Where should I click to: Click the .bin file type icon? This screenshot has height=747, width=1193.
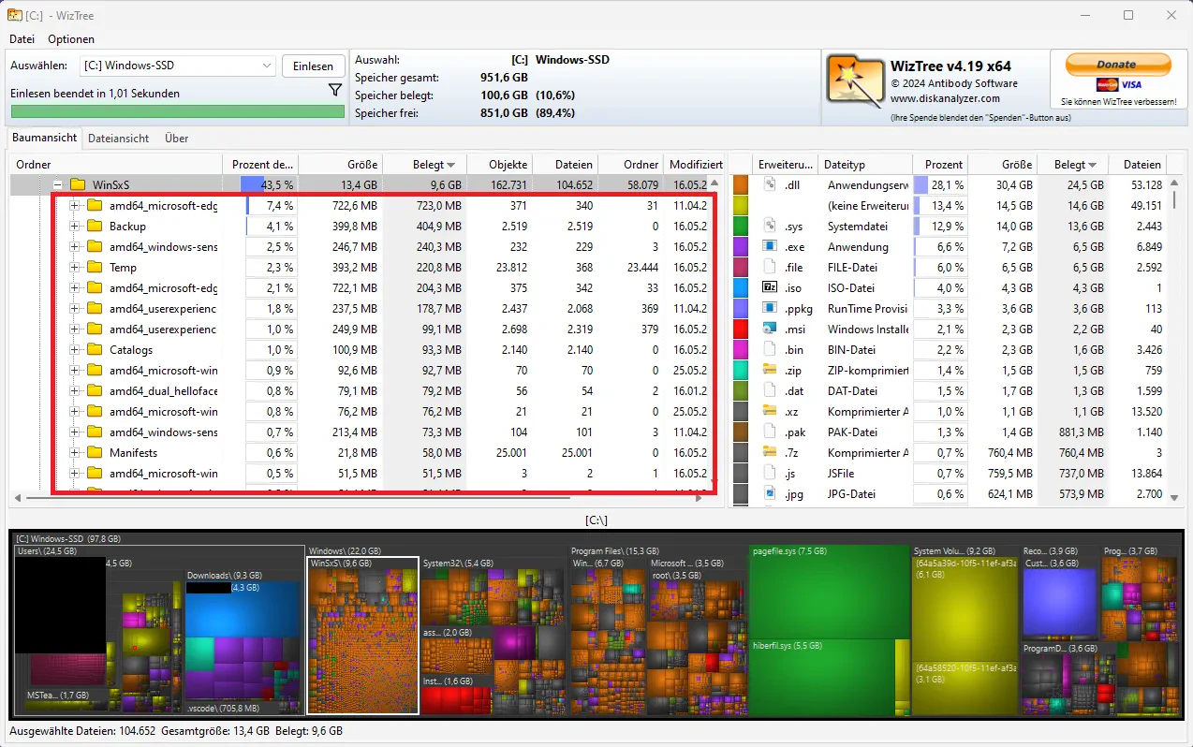(771, 349)
